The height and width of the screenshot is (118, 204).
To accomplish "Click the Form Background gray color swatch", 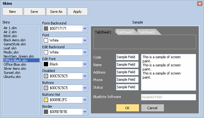I will tap(46, 28).
